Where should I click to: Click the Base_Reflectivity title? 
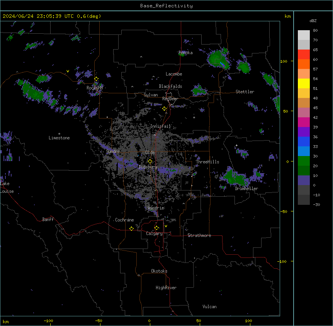coord(166,6)
